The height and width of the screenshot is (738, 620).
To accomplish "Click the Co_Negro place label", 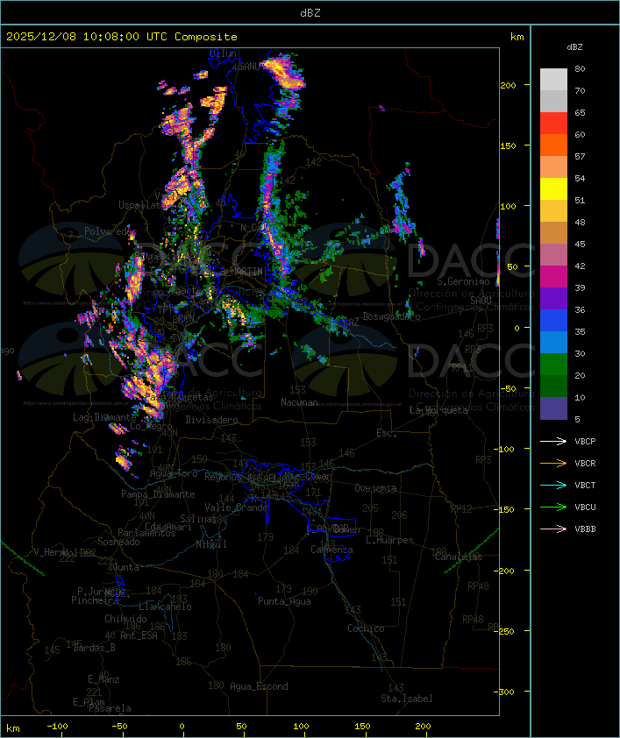I will 151,426.
